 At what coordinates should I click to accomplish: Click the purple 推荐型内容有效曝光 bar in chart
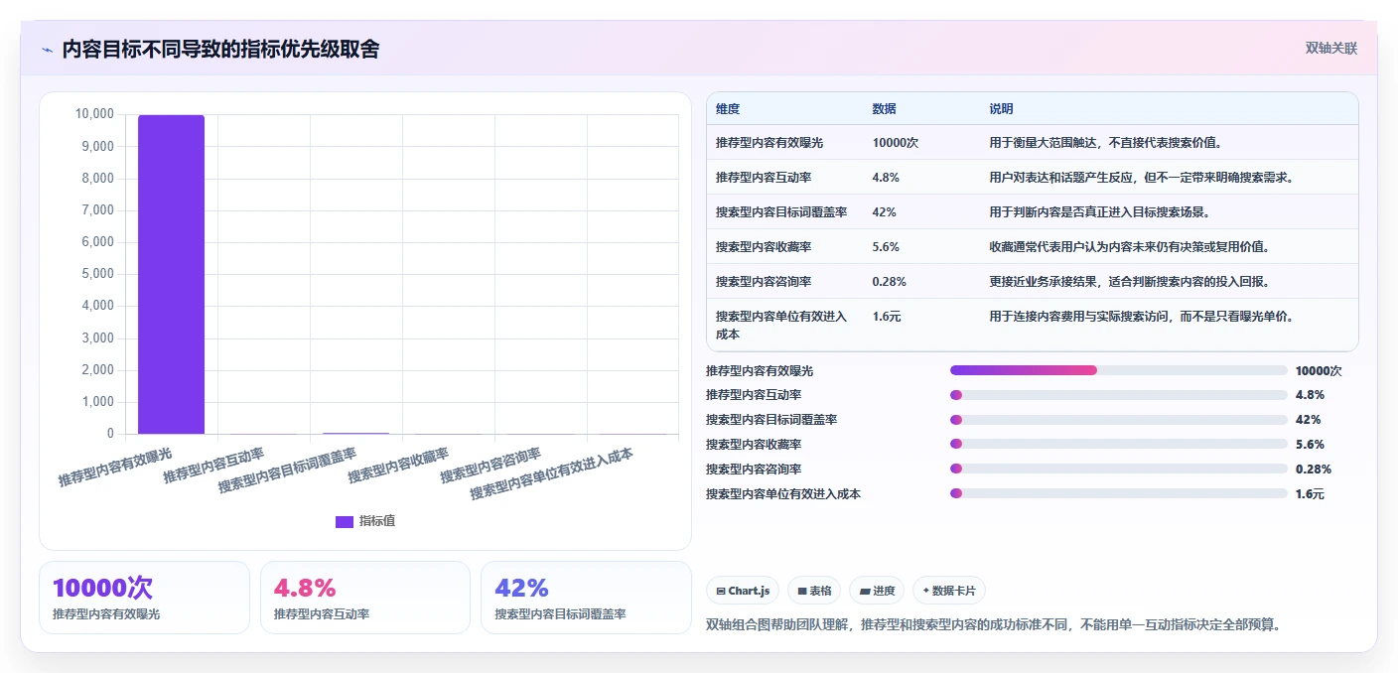click(x=171, y=274)
